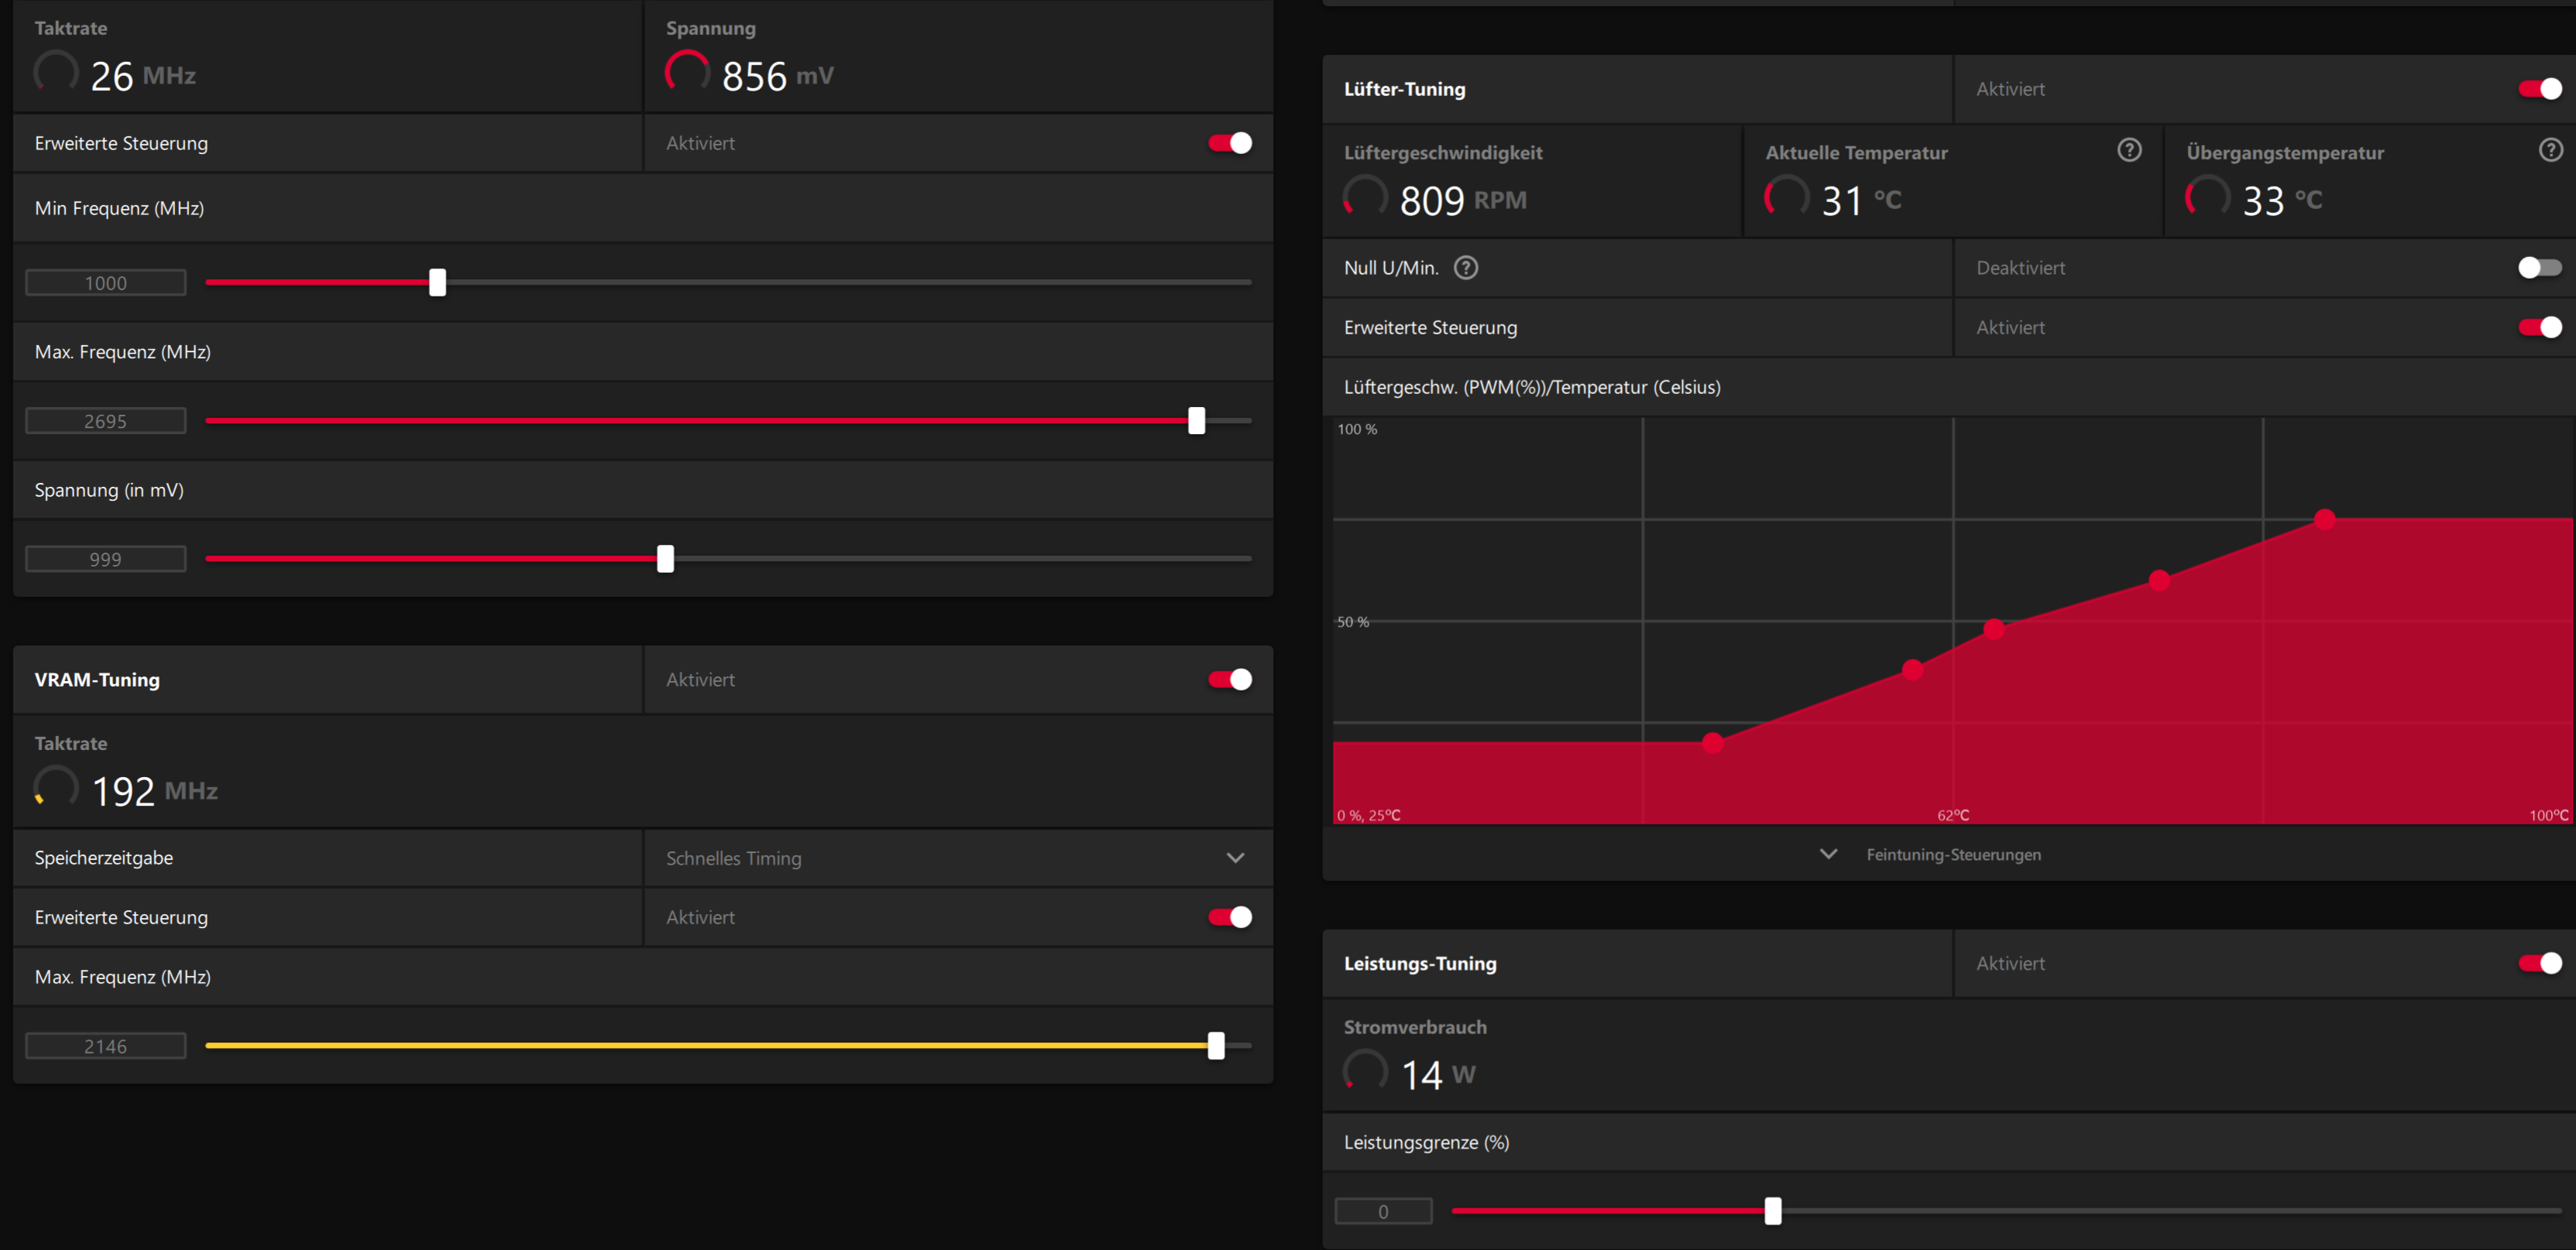Click Spannung input field showing 999
This screenshot has width=2576, height=1250.
[x=106, y=560]
